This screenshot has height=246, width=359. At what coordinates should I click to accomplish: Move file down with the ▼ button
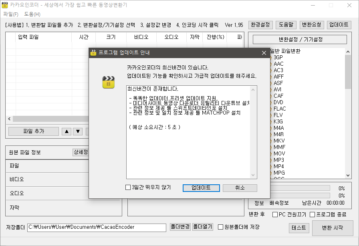(x=78, y=132)
